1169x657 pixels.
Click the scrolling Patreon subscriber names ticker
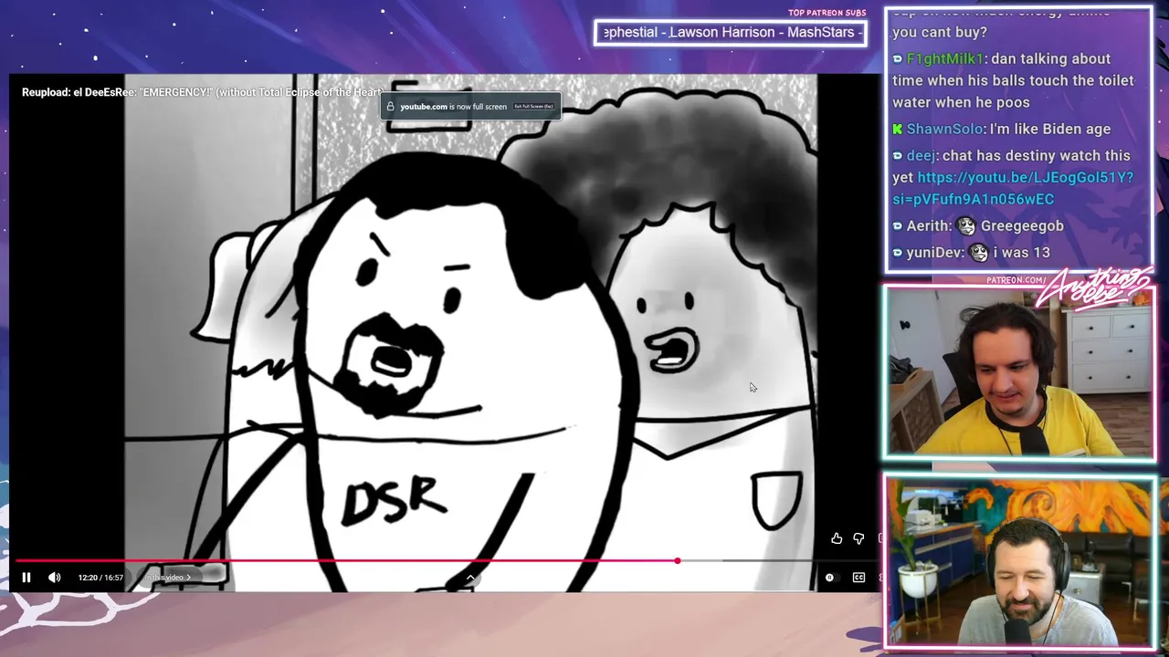(731, 33)
